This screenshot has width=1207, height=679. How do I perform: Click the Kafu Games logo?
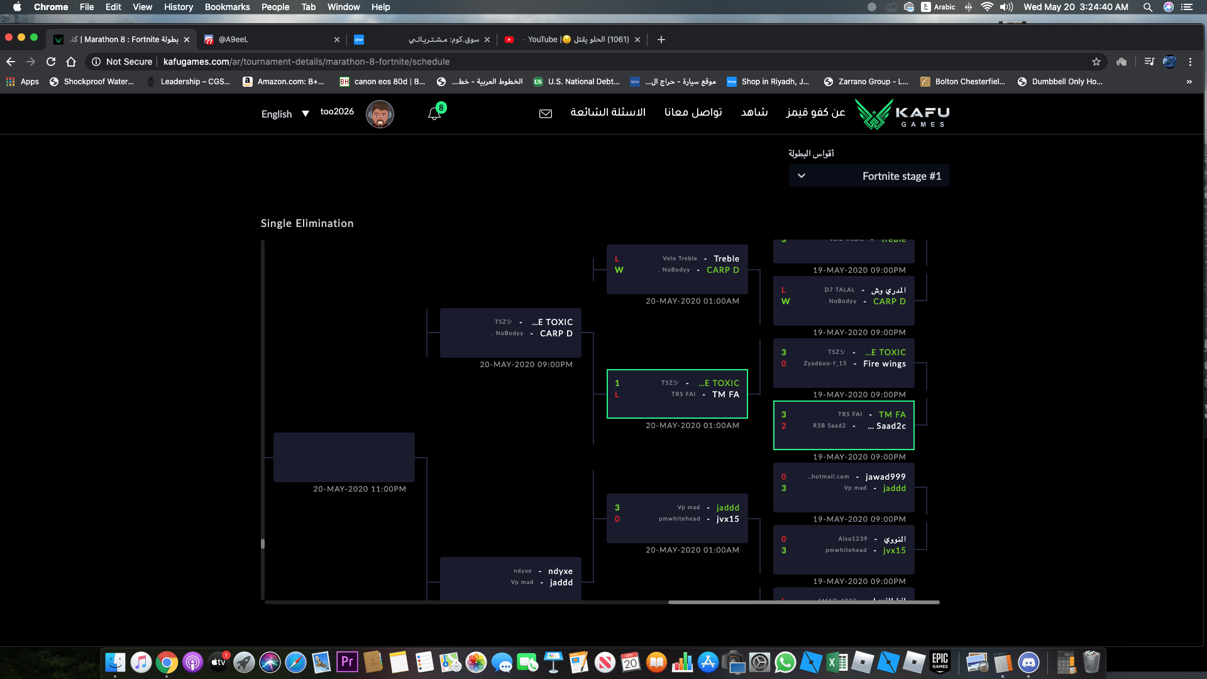pos(903,114)
